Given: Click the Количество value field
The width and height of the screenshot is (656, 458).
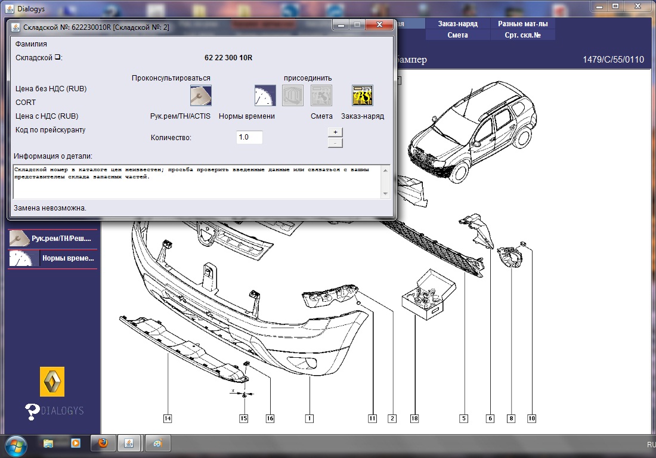Looking at the screenshot, I should click(249, 137).
